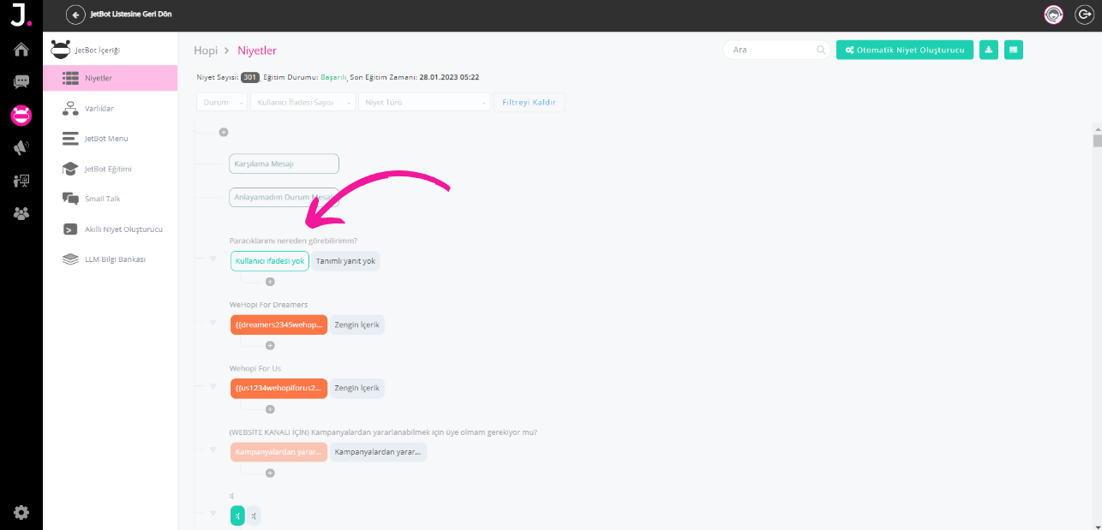Click the vertical scrollbar thumb
Viewport: 1102px width, 530px height.
pyautogui.click(x=1097, y=141)
